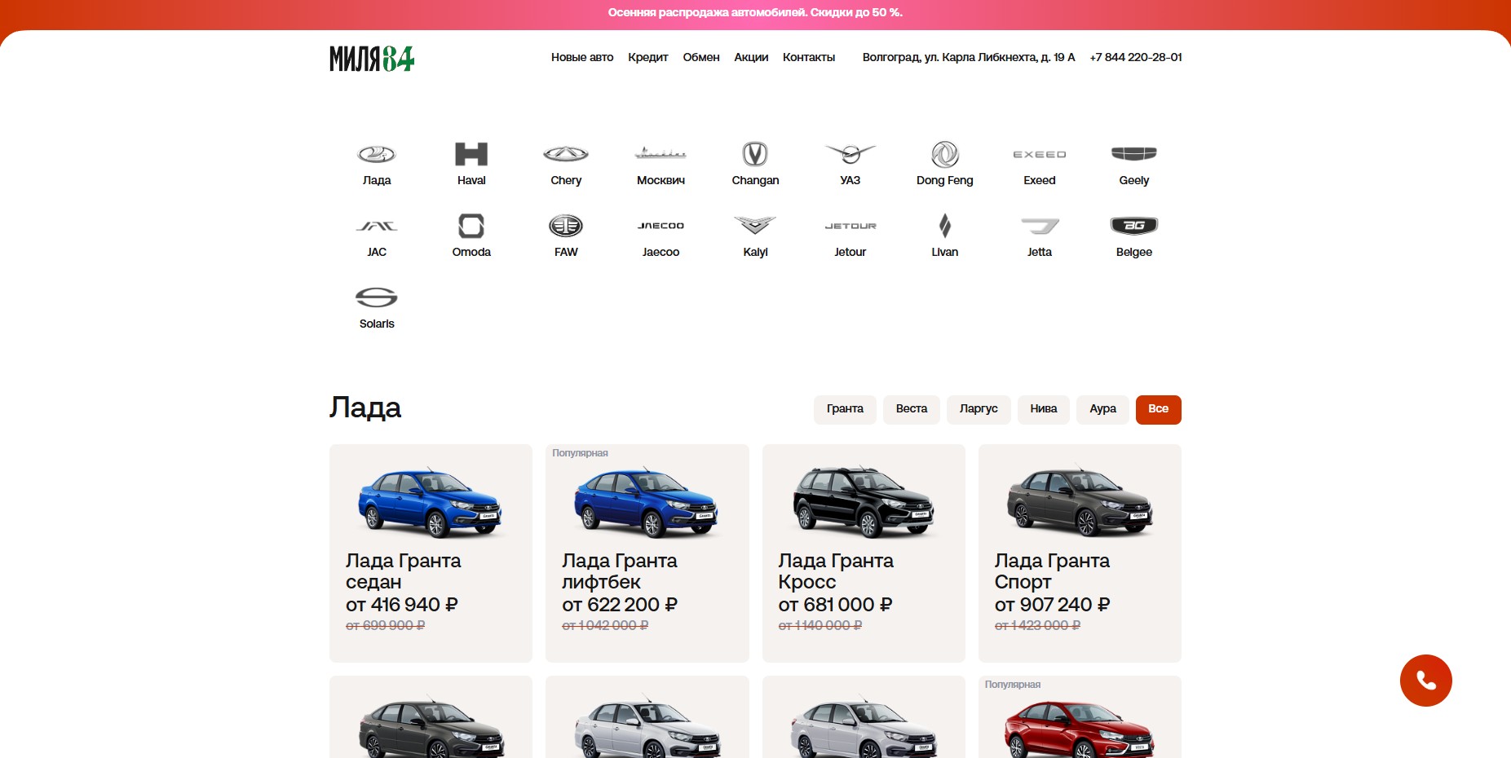The height and width of the screenshot is (758, 1511).
Task: Open the Solaris brand logo
Action: pyautogui.click(x=377, y=297)
